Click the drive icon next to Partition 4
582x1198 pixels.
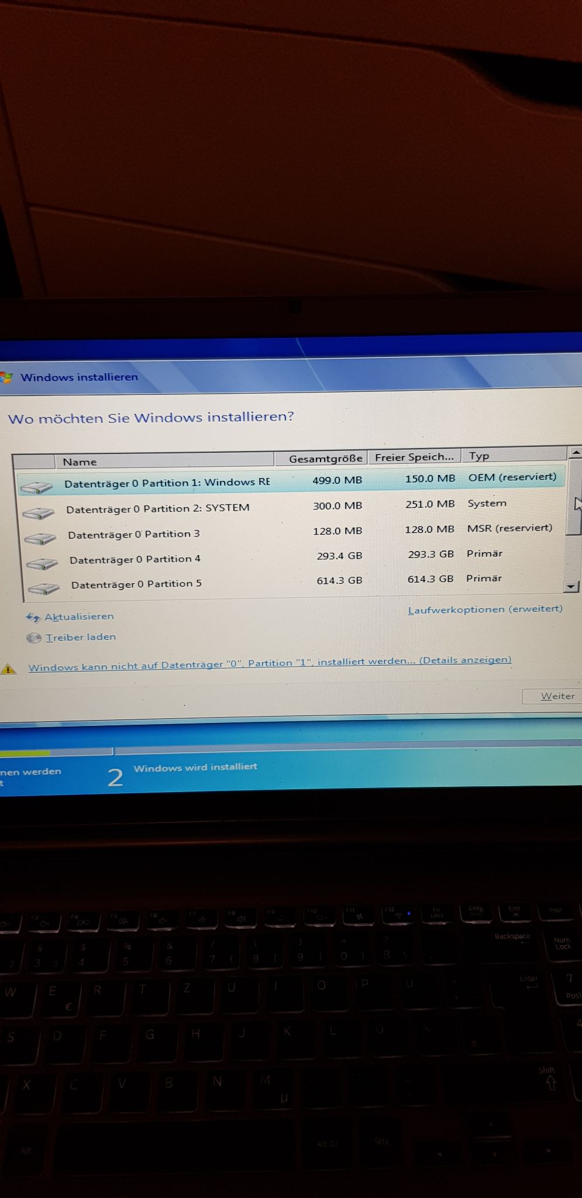pos(42,564)
